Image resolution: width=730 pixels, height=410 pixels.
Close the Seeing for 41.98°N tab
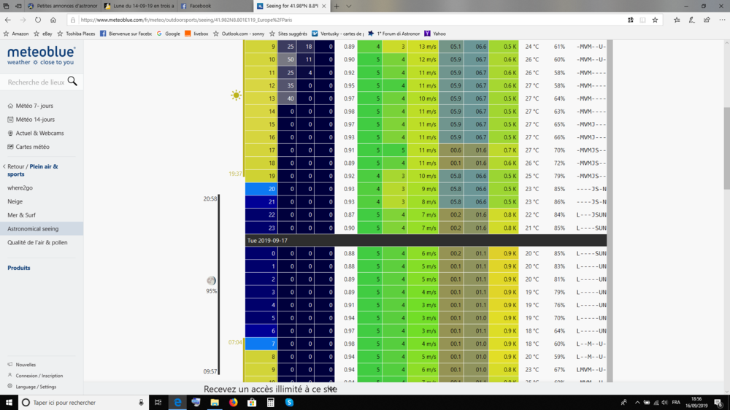coord(323,6)
